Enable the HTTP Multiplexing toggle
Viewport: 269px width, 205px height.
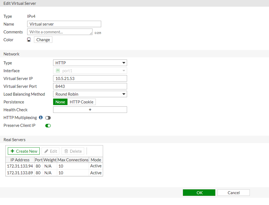click(x=48, y=118)
